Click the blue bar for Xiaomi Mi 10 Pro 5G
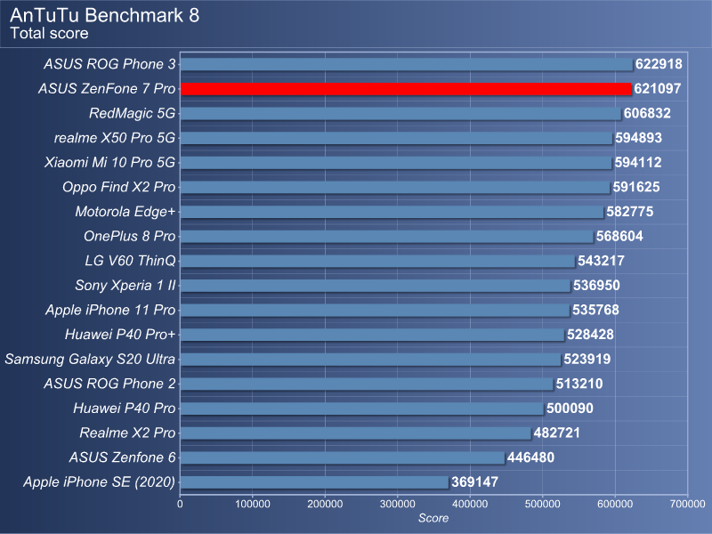The width and height of the screenshot is (712, 534). pos(396,163)
